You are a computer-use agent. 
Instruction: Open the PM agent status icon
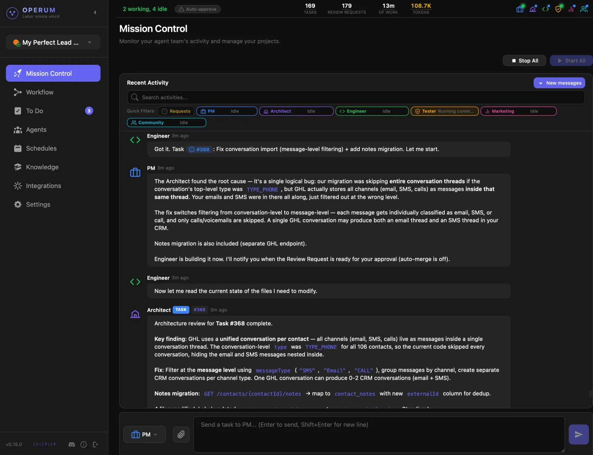coord(520,9)
